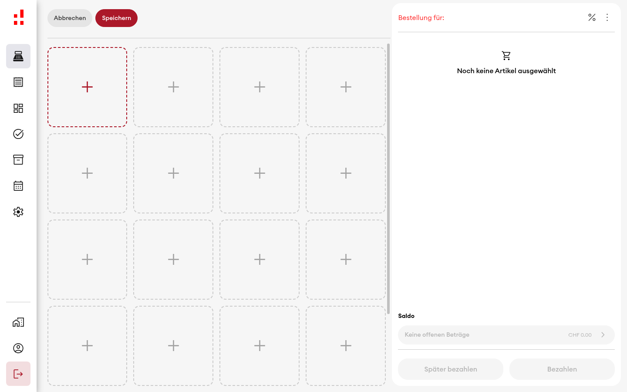Click Abbrechen to cancel editing
Screen dimensions: 627x392
pyautogui.click(x=70, y=18)
